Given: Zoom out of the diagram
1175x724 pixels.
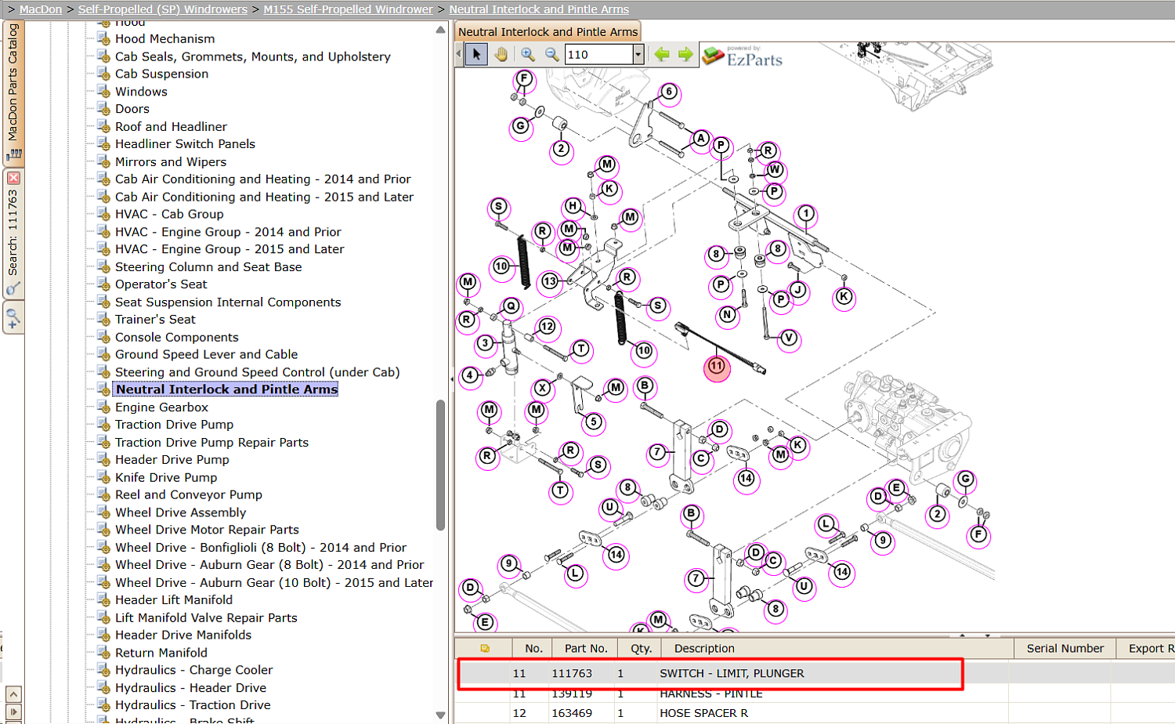Looking at the screenshot, I should click(552, 54).
